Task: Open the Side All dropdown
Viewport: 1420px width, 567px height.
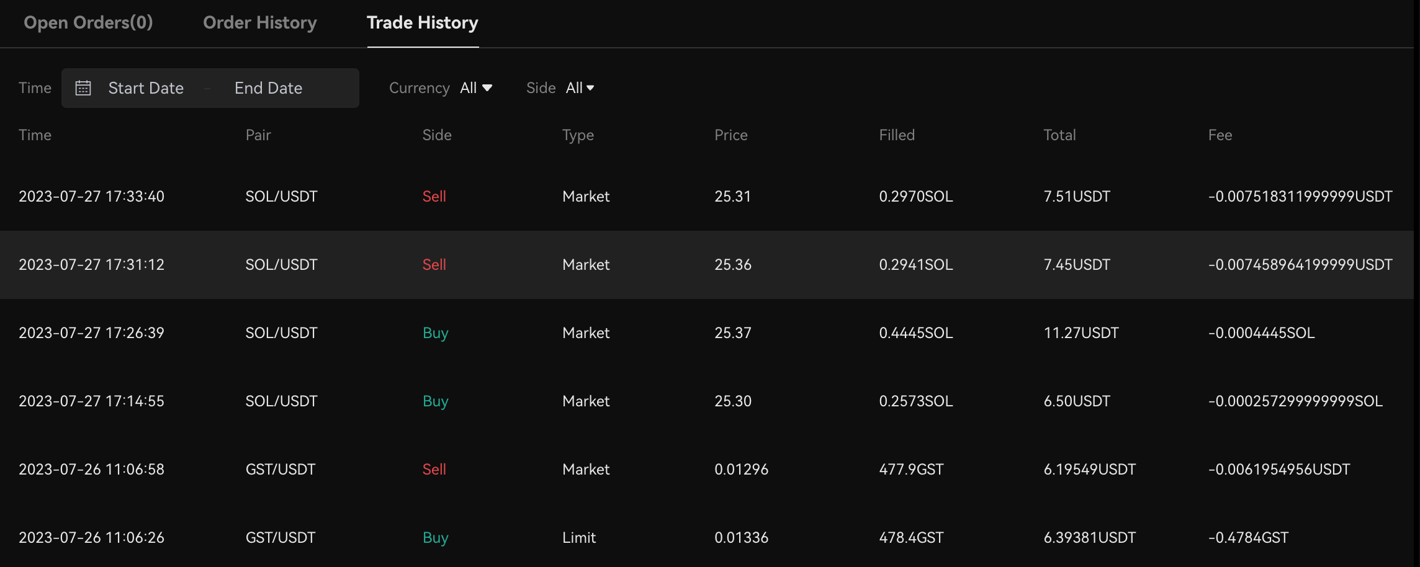Action: tap(580, 88)
